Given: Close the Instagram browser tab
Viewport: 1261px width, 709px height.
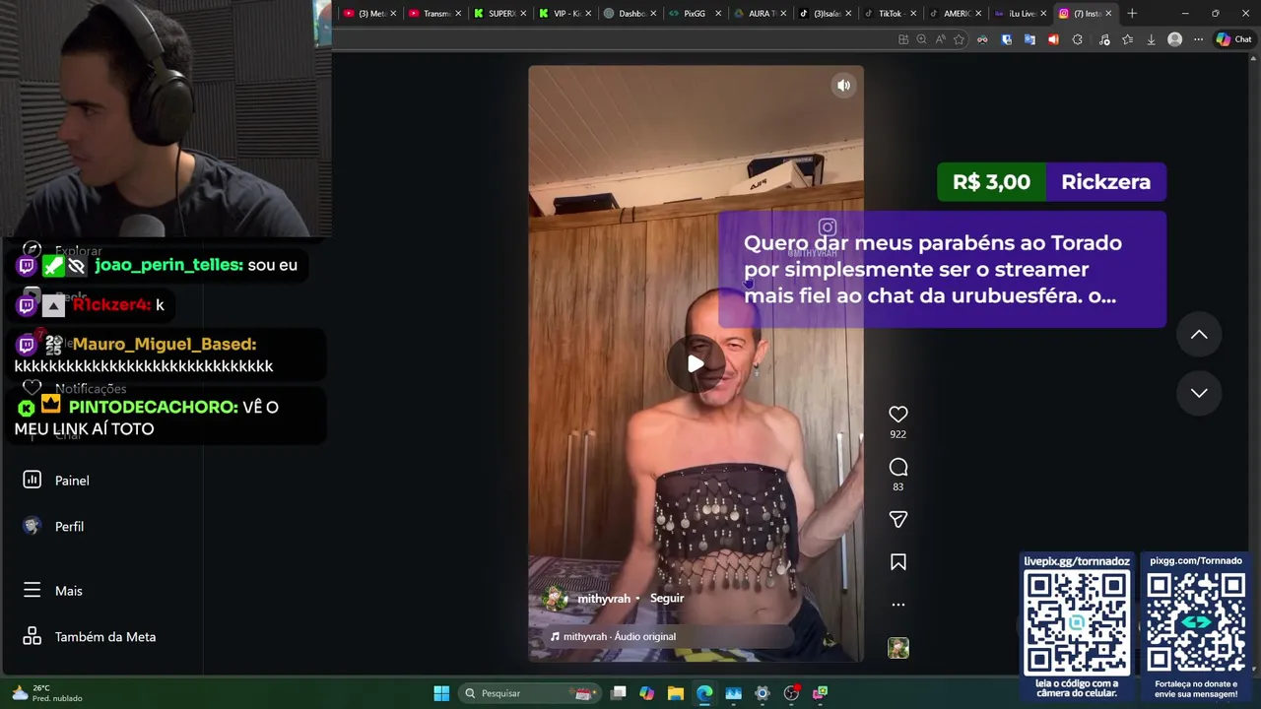Looking at the screenshot, I should (1108, 14).
